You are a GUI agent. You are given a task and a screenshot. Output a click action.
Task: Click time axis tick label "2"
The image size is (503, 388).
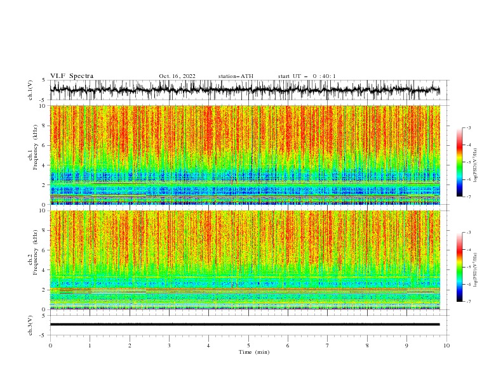[130, 346]
